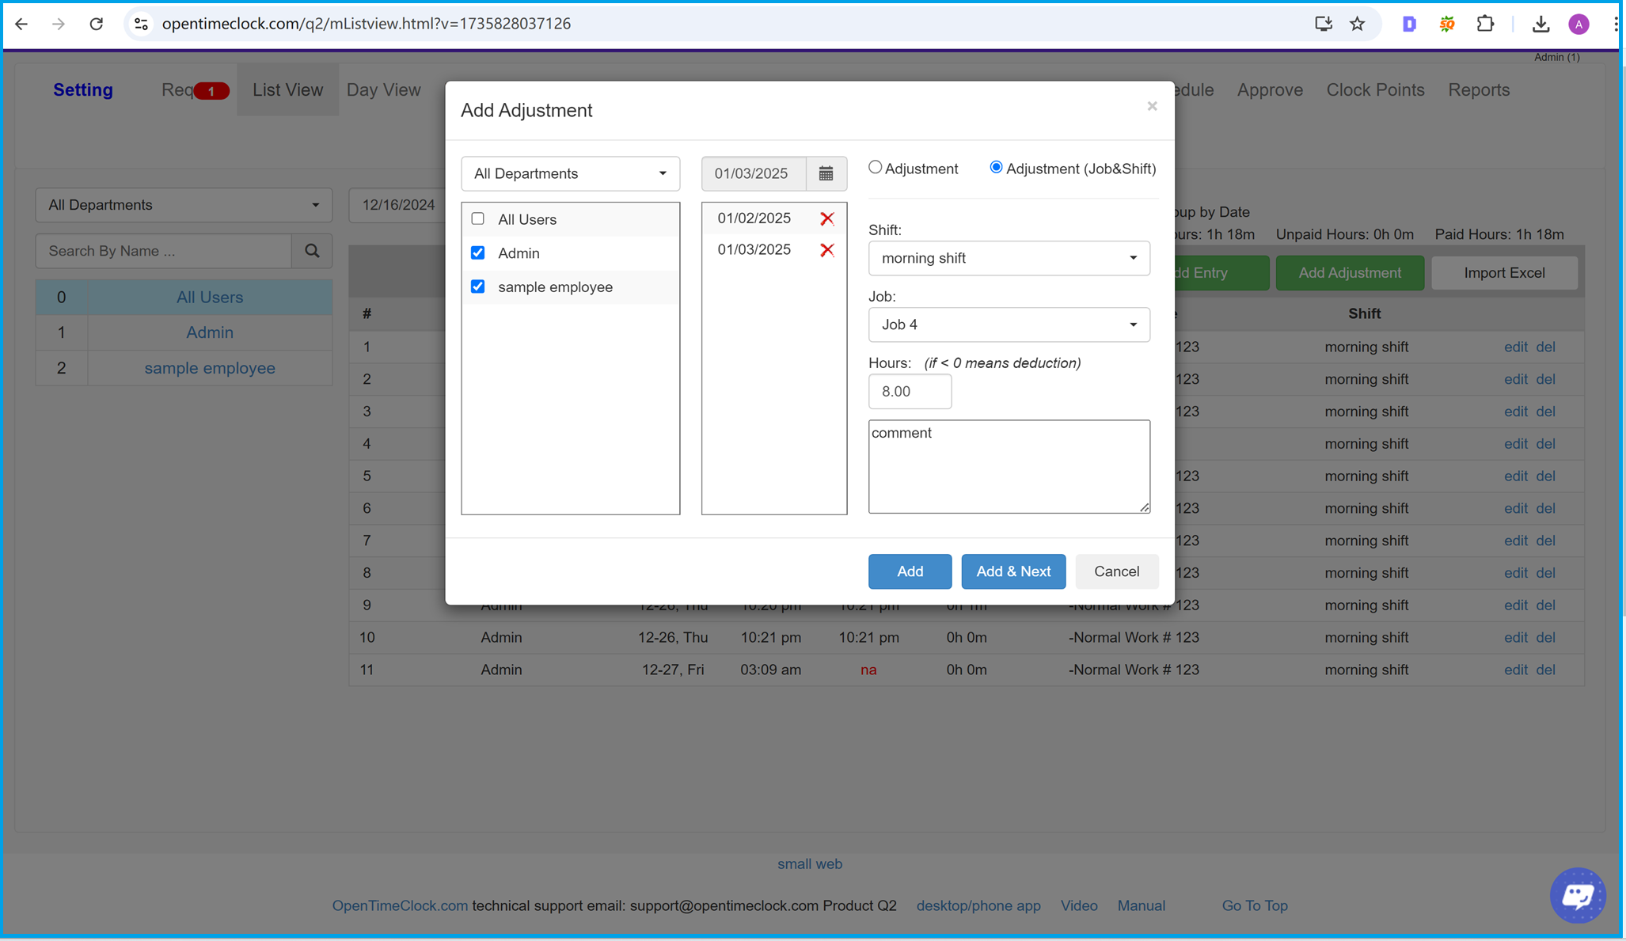This screenshot has height=941, width=1626.
Task: Open the Chrome profile avatar
Action: tap(1579, 24)
